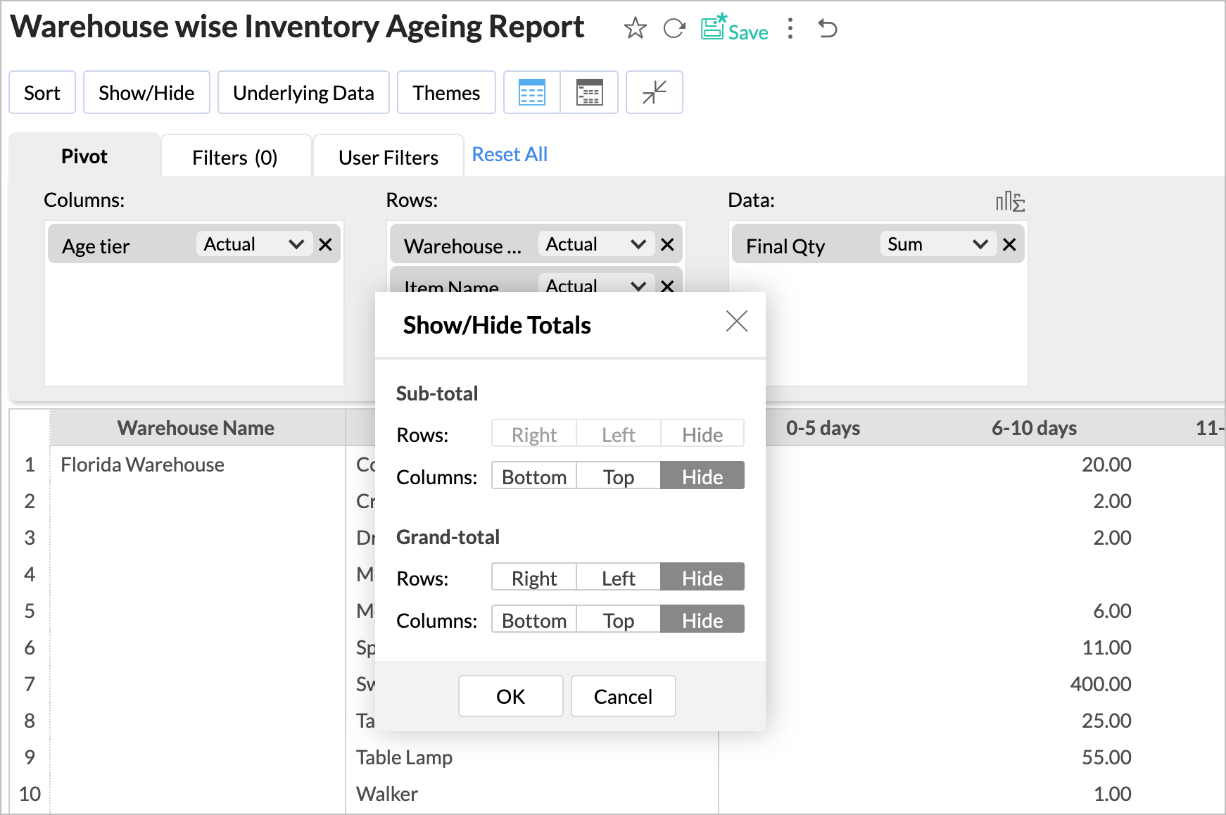Viewport: 1226px width, 815px height.
Task: Click the Reset All link
Action: (x=510, y=154)
